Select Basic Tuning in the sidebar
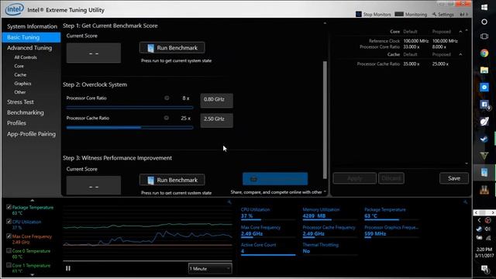 point(31,37)
